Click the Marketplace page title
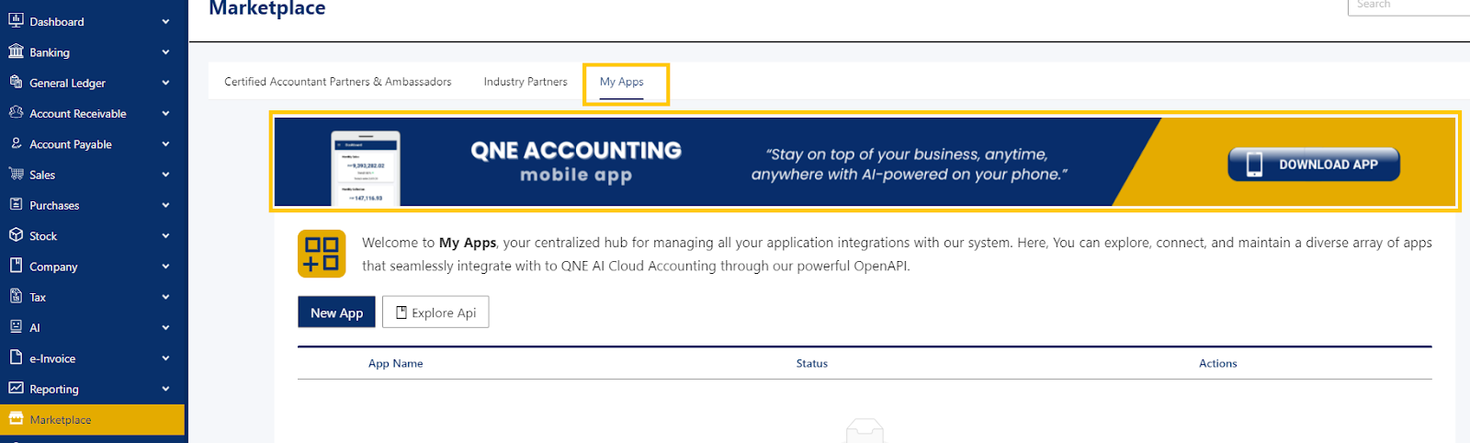Screen dimensions: 1470x443 [x=267, y=8]
